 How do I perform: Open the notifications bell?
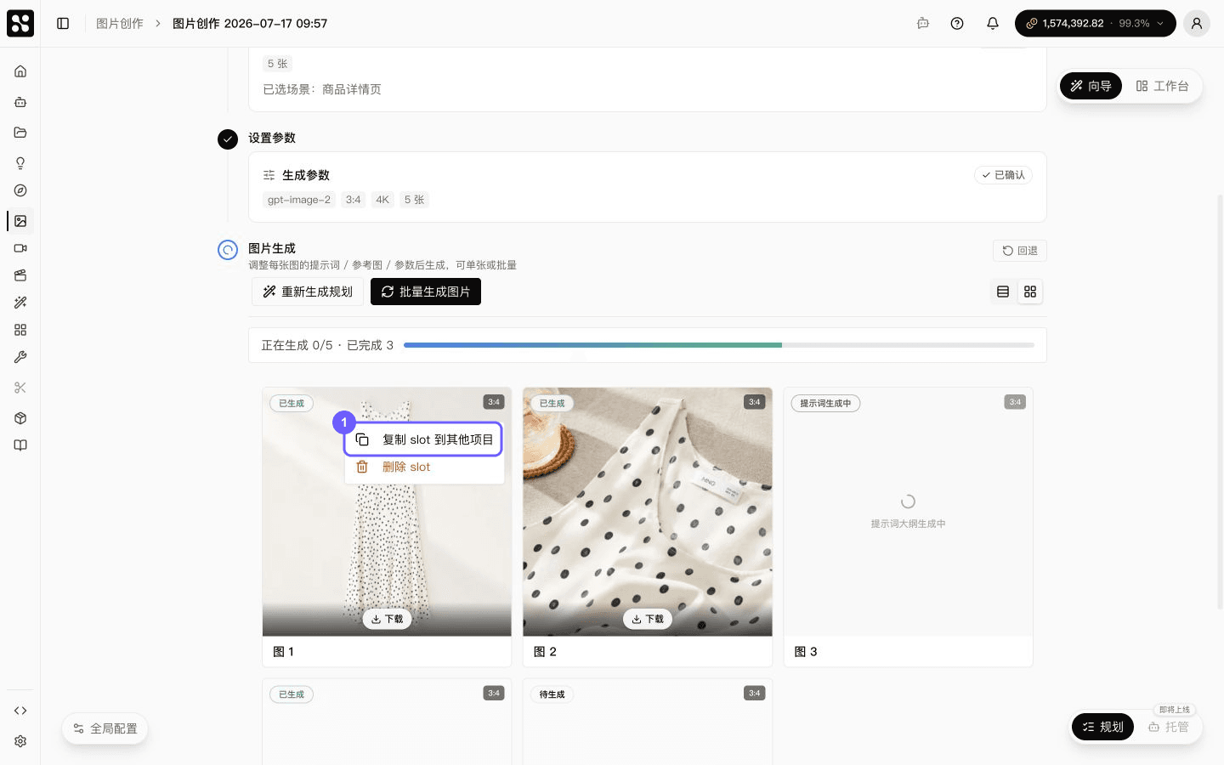click(x=992, y=23)
